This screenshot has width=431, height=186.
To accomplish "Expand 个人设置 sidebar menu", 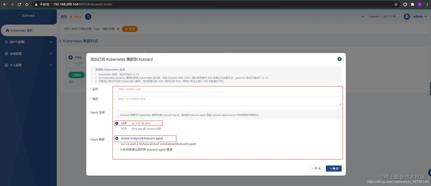I will 29,65.
